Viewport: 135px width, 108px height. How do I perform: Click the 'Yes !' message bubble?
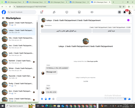48,88
